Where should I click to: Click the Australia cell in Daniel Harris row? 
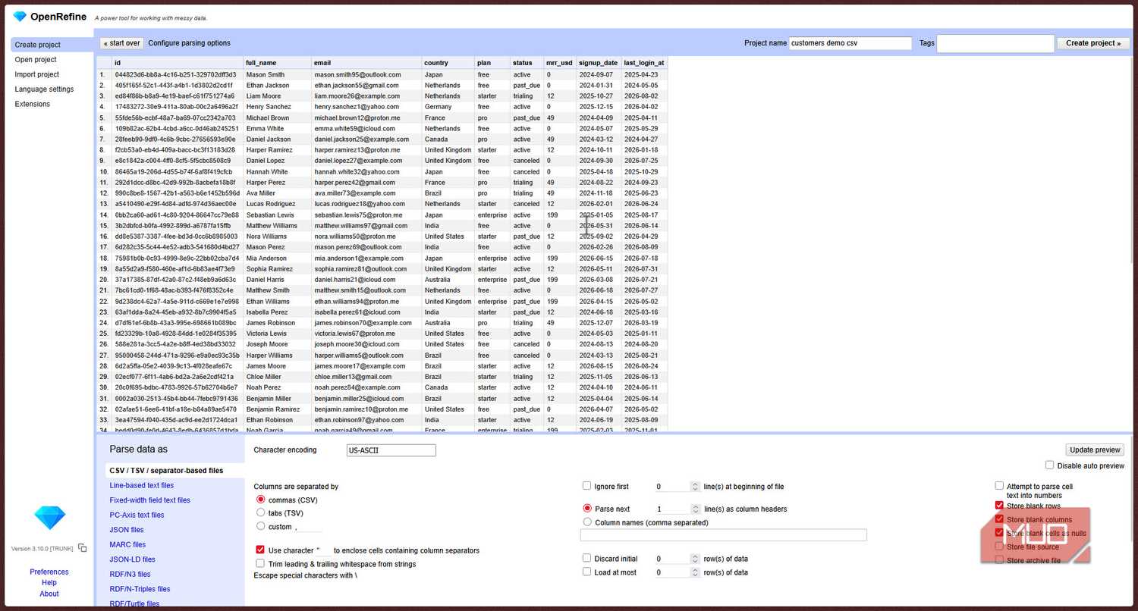click(x=438, y=280)
